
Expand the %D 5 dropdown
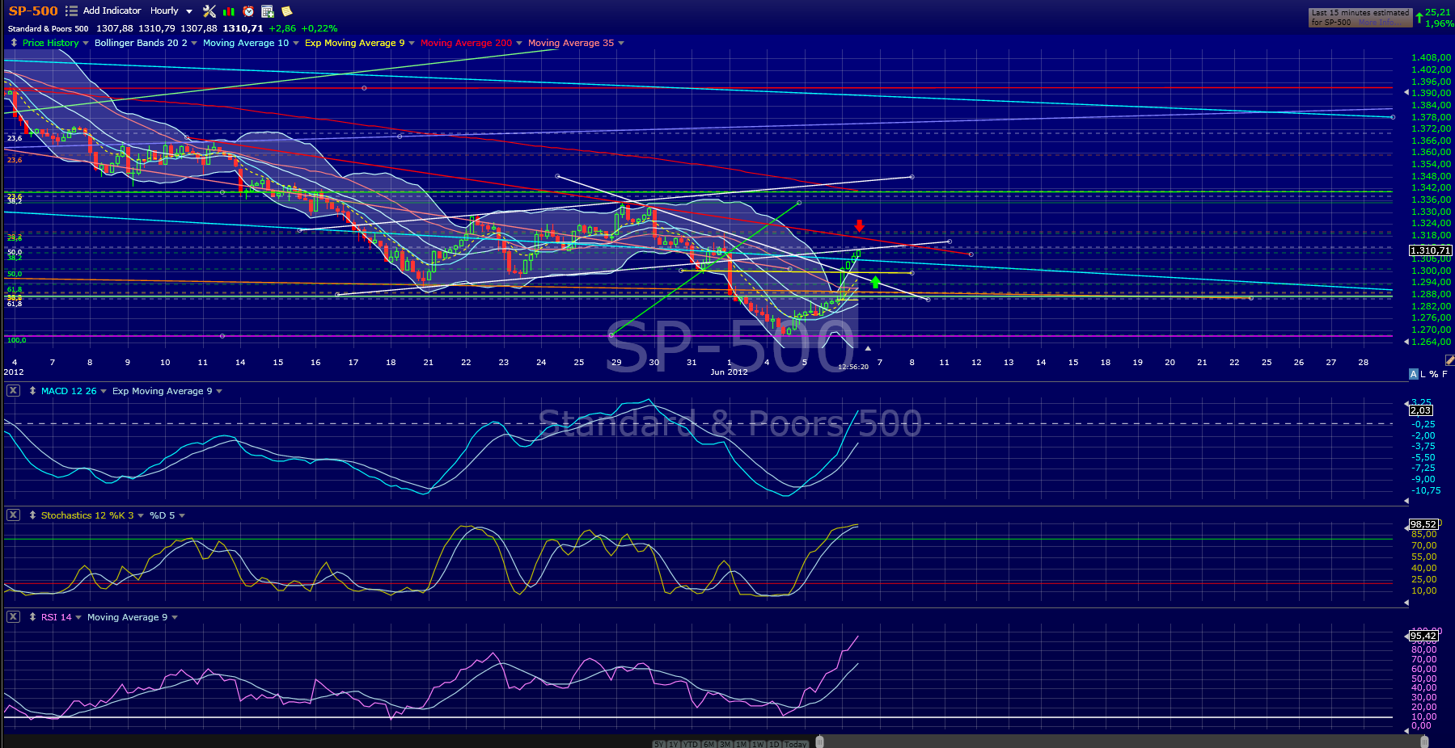pyautogui.click(x=182, y=516)
